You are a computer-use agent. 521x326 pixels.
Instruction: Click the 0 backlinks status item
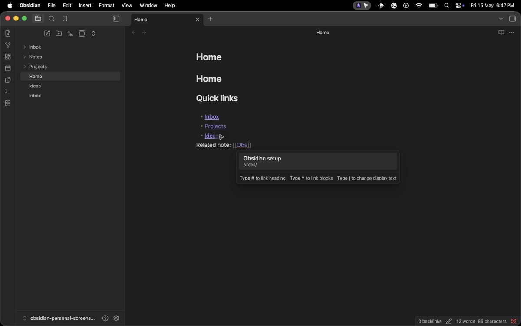[x=430, y=321]
